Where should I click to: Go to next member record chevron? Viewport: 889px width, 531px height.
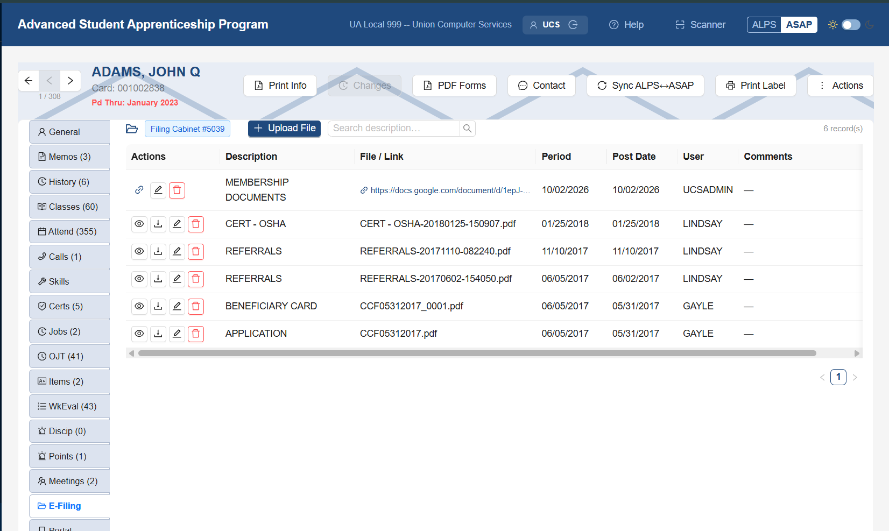(70, 81)
